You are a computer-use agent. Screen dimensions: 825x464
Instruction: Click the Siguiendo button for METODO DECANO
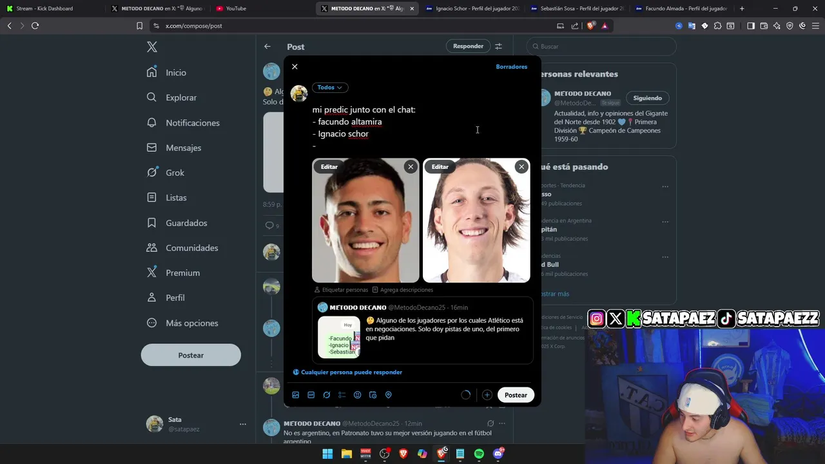pyautogui.click(x=647, y=98)
